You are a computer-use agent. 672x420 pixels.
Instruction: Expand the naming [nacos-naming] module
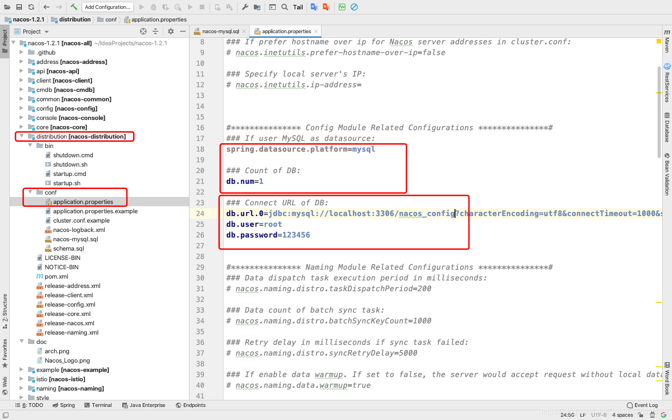coord(21,388)
